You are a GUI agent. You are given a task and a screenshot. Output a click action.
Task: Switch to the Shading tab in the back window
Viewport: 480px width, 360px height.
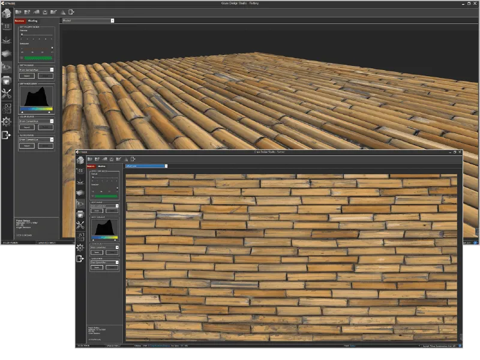point(32,20)
